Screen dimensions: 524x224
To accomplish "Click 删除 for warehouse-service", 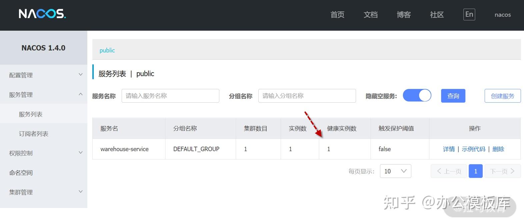I will tap(498, 149).
